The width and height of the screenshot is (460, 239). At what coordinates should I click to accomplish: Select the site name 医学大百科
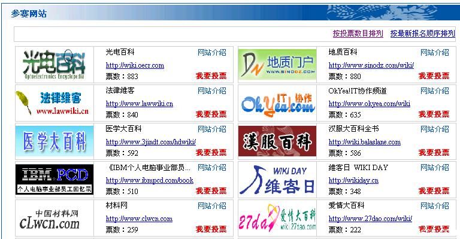[x=124, y=129]
